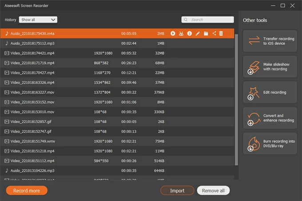Click the 1534*862 resolution cell
Image resolution: width=302 pixels, height=201 pixels.
102,83
